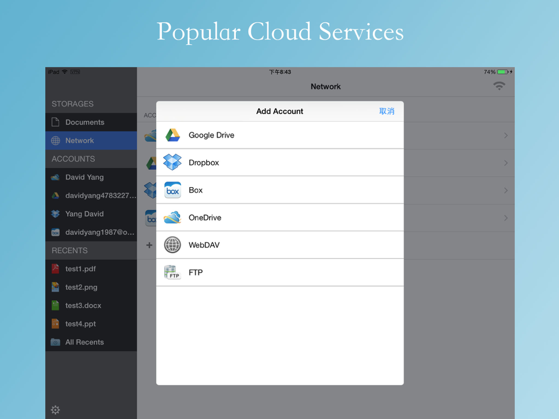Image resolution: width=559 pixels, height=419 pixels.
Task: Tap the plus icon to add account
Action: point(149,245)
